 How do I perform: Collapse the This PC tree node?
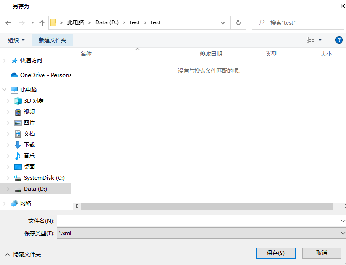[4, 90]
